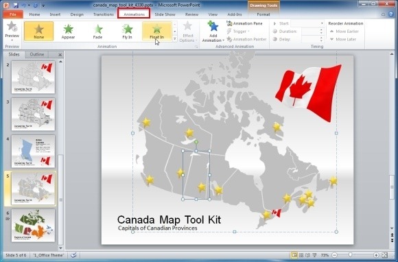Switch to the View tab
The image size is (398, 262).
[x=213, y=14]
